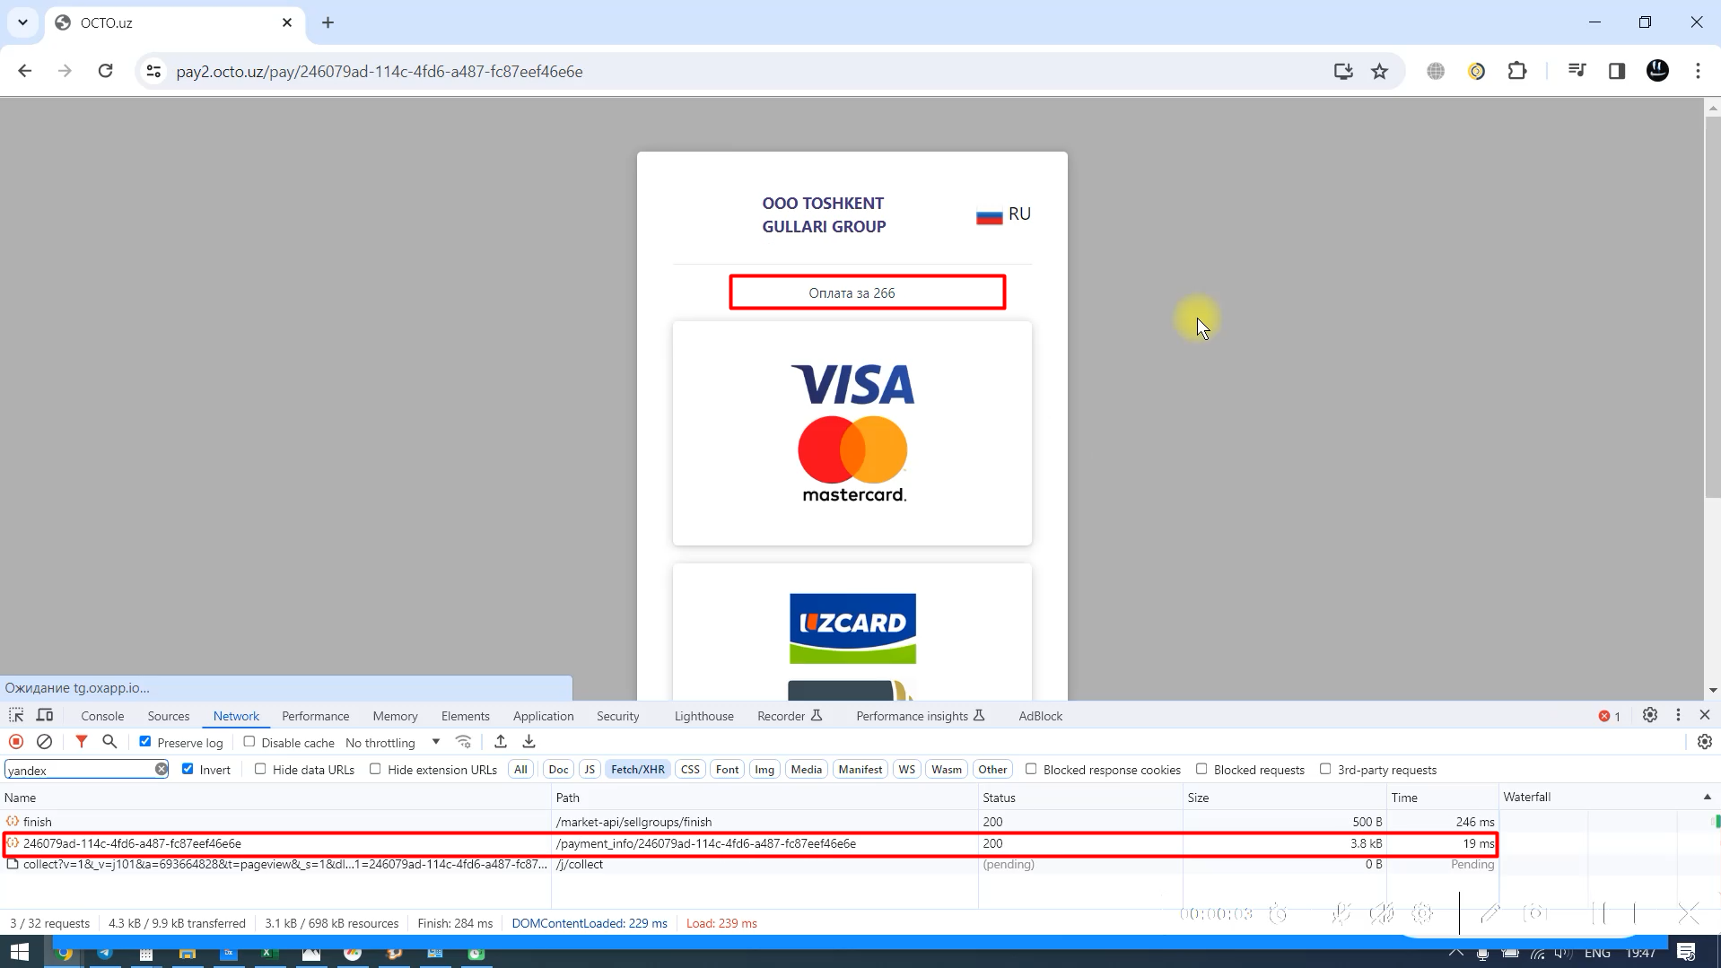The image size is (1721, 968).
Task: Enable 3rd-party requests checkbox
Action: [x=1325, y=769]
